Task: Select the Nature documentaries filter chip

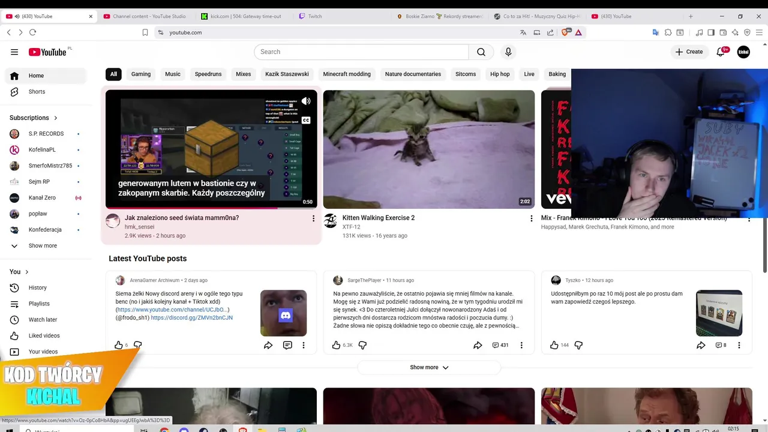Action: [x=413, y=74]
